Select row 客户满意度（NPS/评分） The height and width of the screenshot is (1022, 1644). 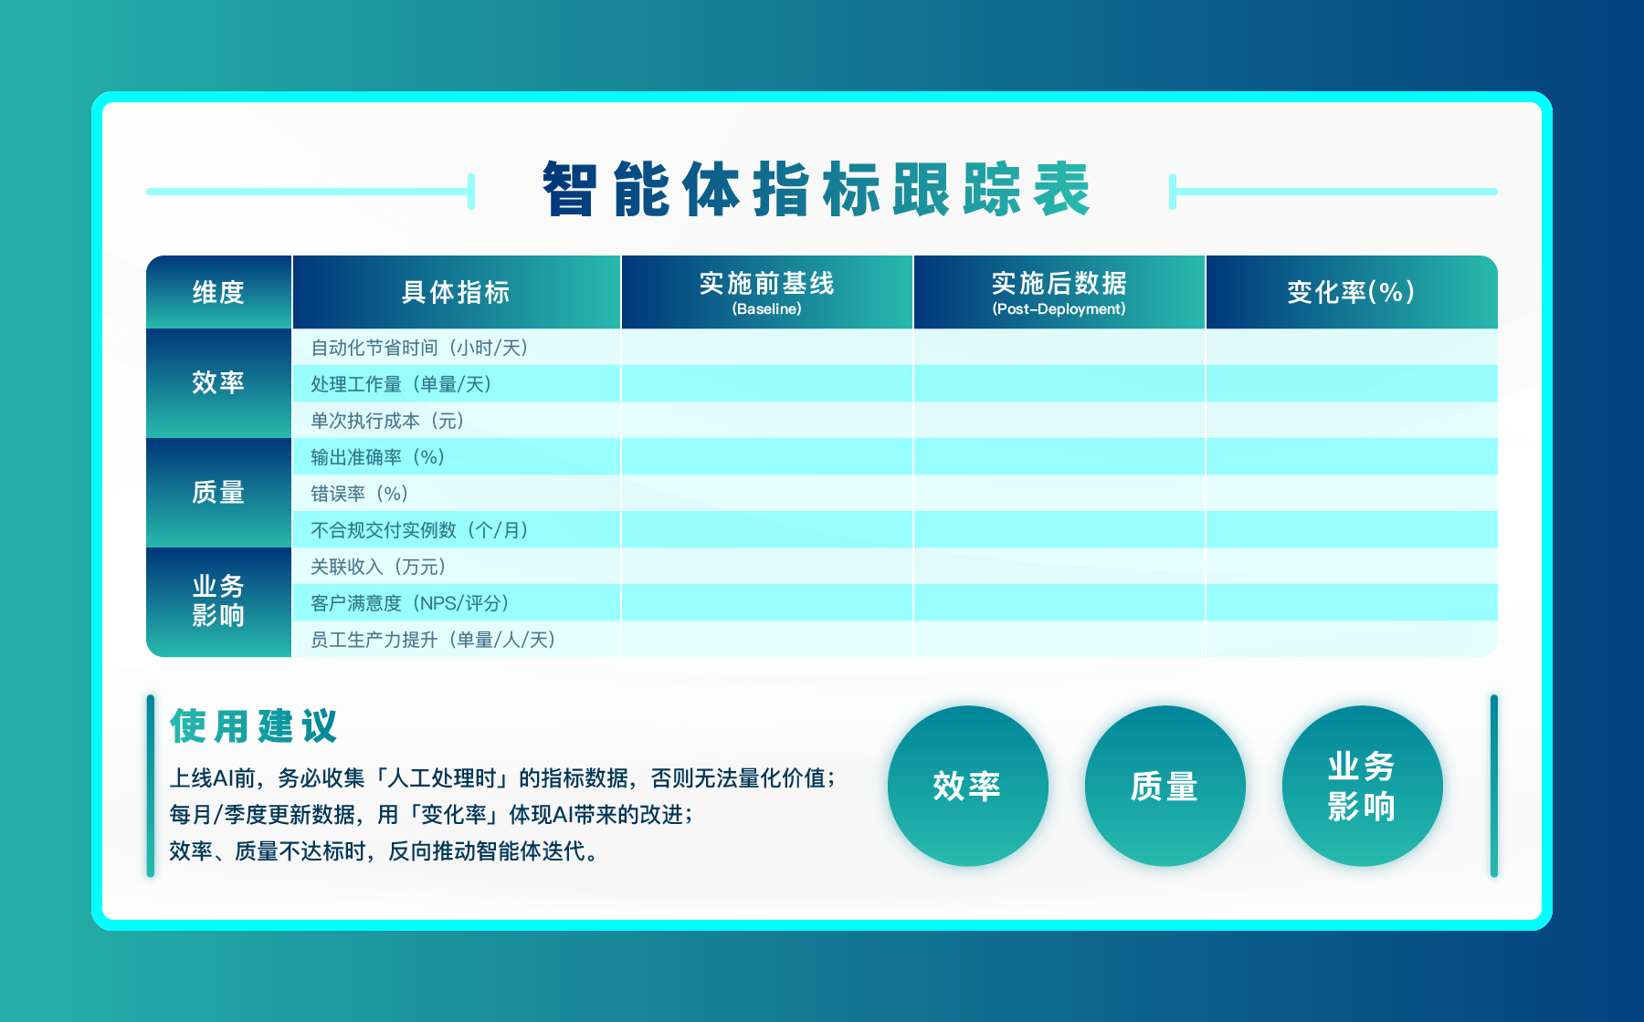click(895, 602)
